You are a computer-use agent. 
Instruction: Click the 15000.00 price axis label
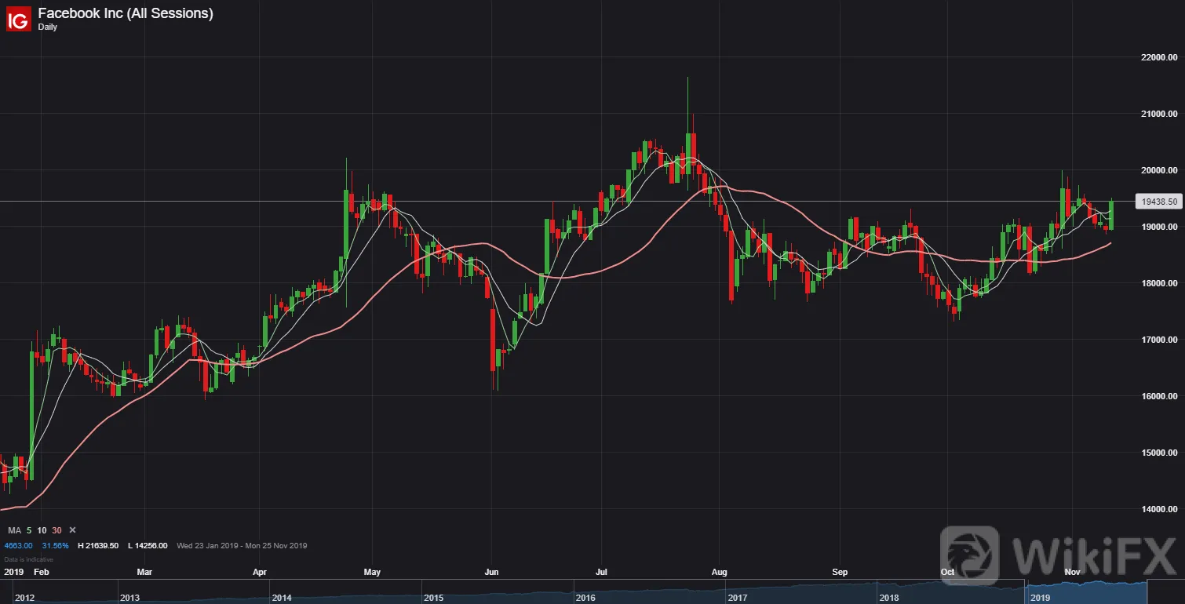click(1161, 453)
